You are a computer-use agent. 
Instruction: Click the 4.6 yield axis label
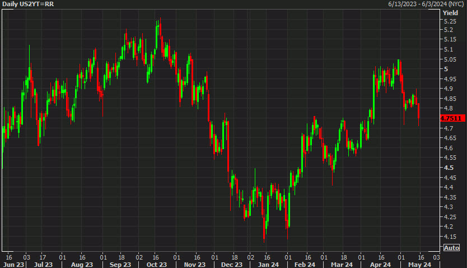pos(448,148)
